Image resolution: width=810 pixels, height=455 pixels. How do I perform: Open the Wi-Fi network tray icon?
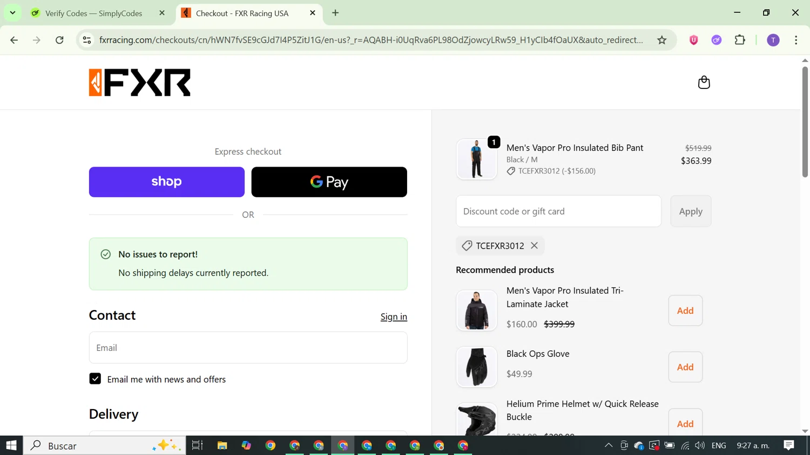pyautogui.click(x=685, y=445)
